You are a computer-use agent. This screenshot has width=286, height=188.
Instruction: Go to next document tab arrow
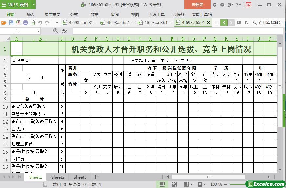(231, 23)
